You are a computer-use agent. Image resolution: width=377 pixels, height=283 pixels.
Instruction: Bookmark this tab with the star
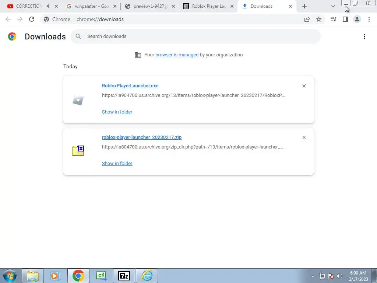[x=319, y=19]
